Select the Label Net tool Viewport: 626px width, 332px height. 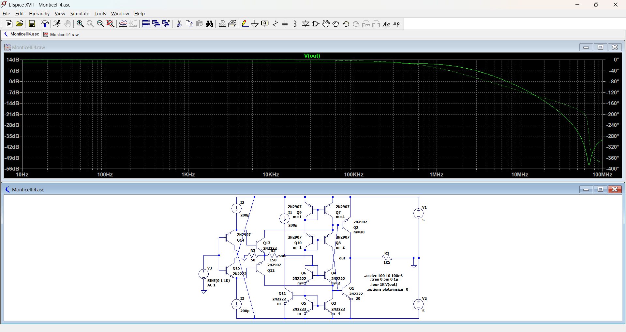(265, 24)
